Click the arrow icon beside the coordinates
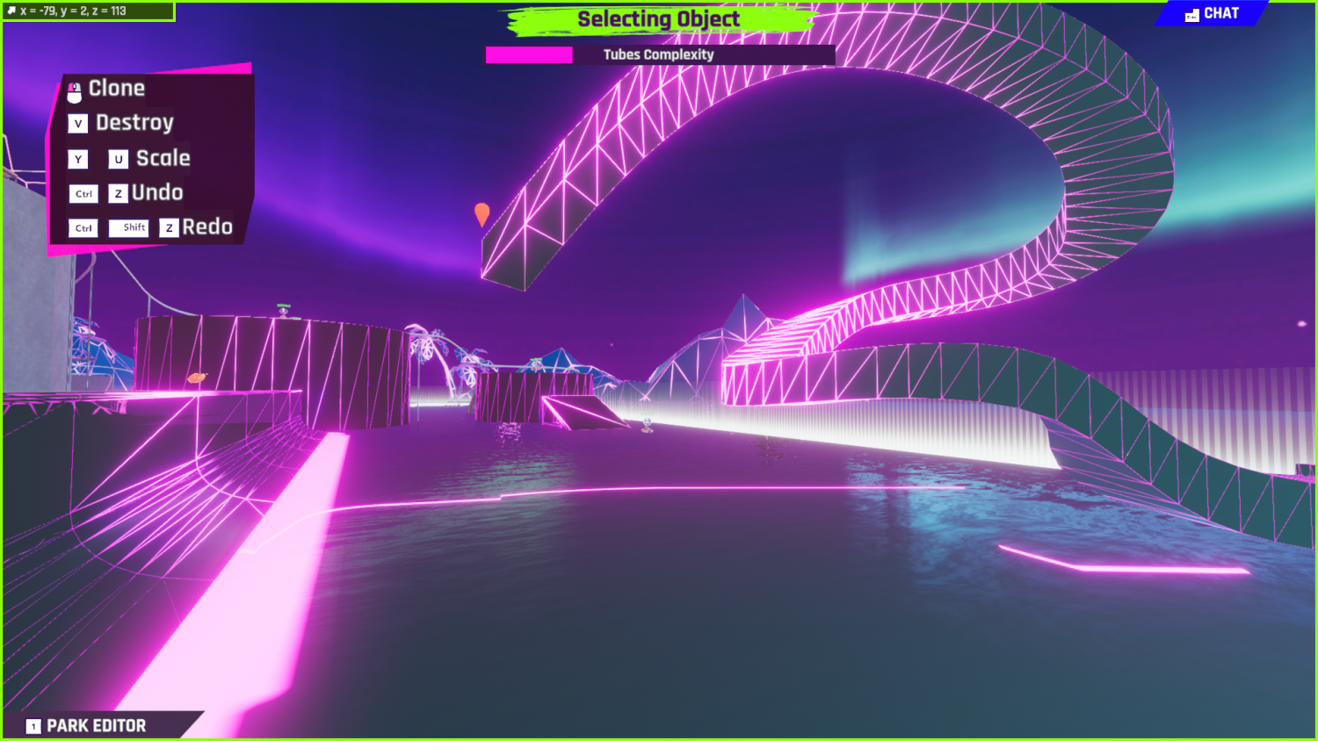Image resolution: width=1318 pixels, height=741 pixels. (11, 11)
